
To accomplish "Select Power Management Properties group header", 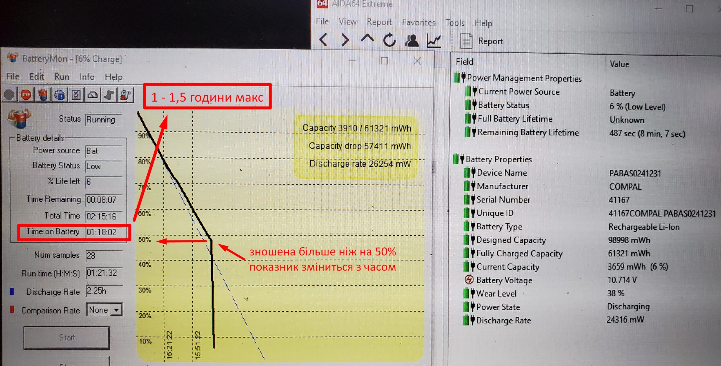I will (524, 78).
